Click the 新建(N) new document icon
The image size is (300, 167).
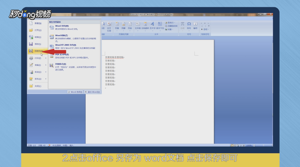pos(31,23)
